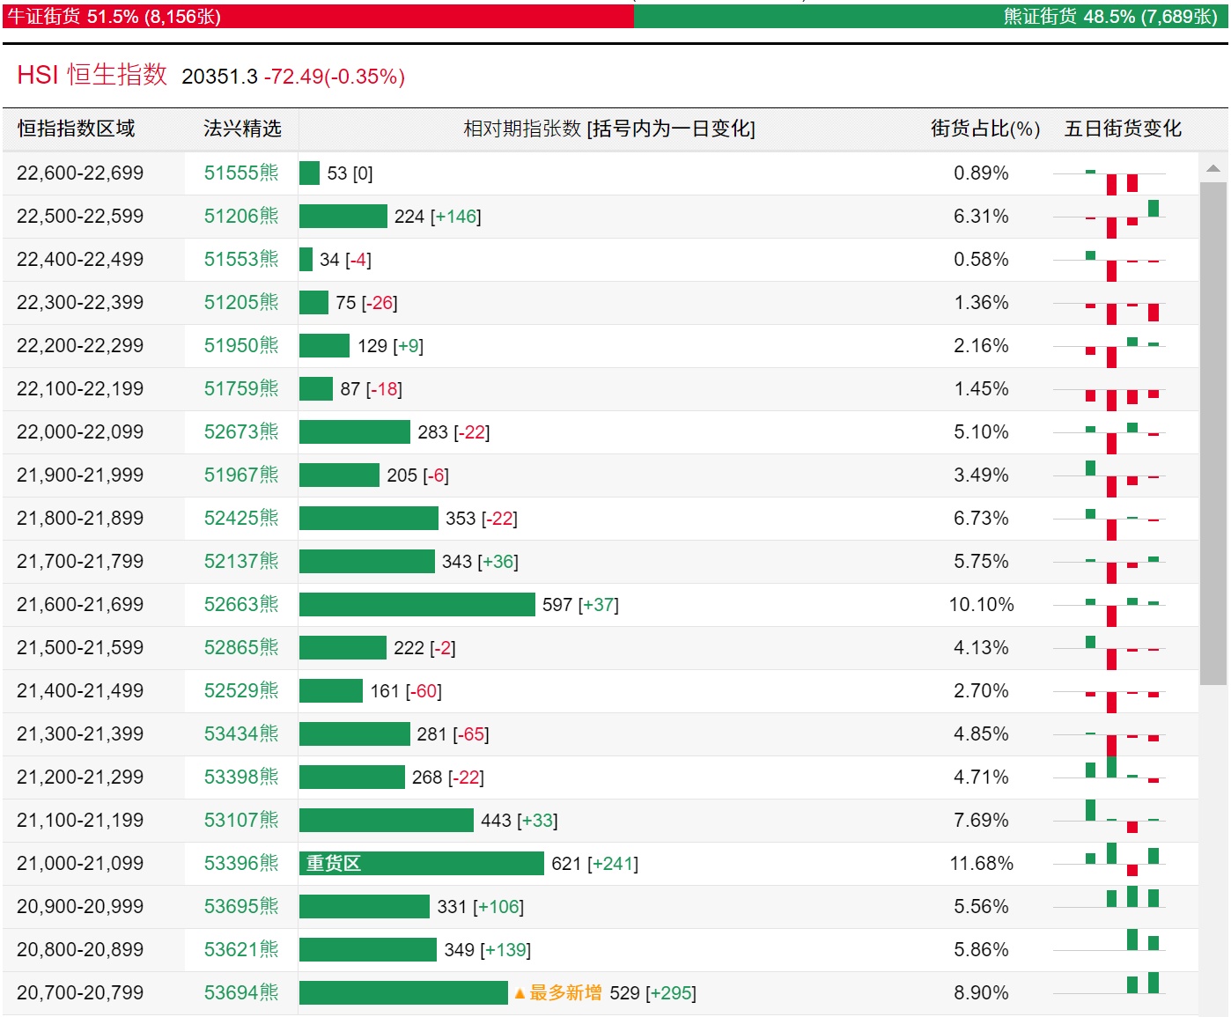
Task: Click the index change -72.49(-0.35%)
Action: point(335,77)
